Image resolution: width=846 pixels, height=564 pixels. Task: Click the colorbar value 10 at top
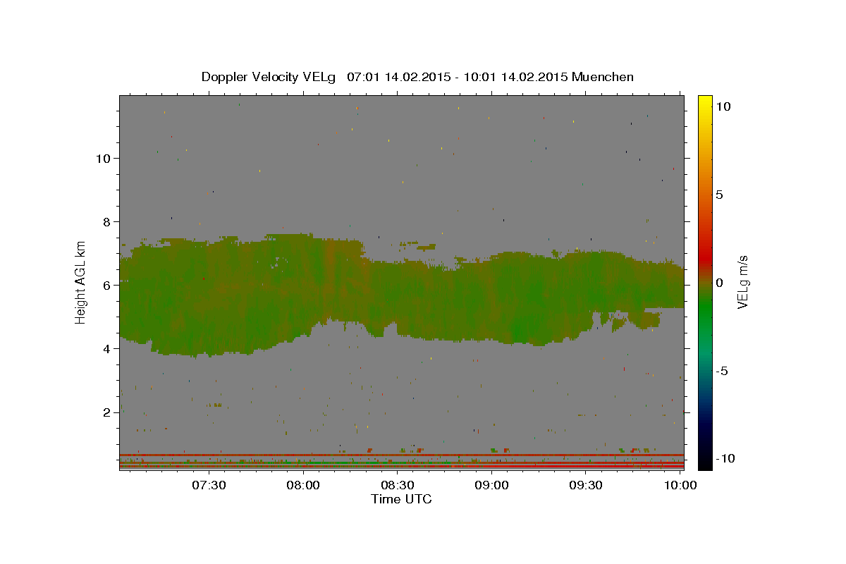[x=723, y=106]
